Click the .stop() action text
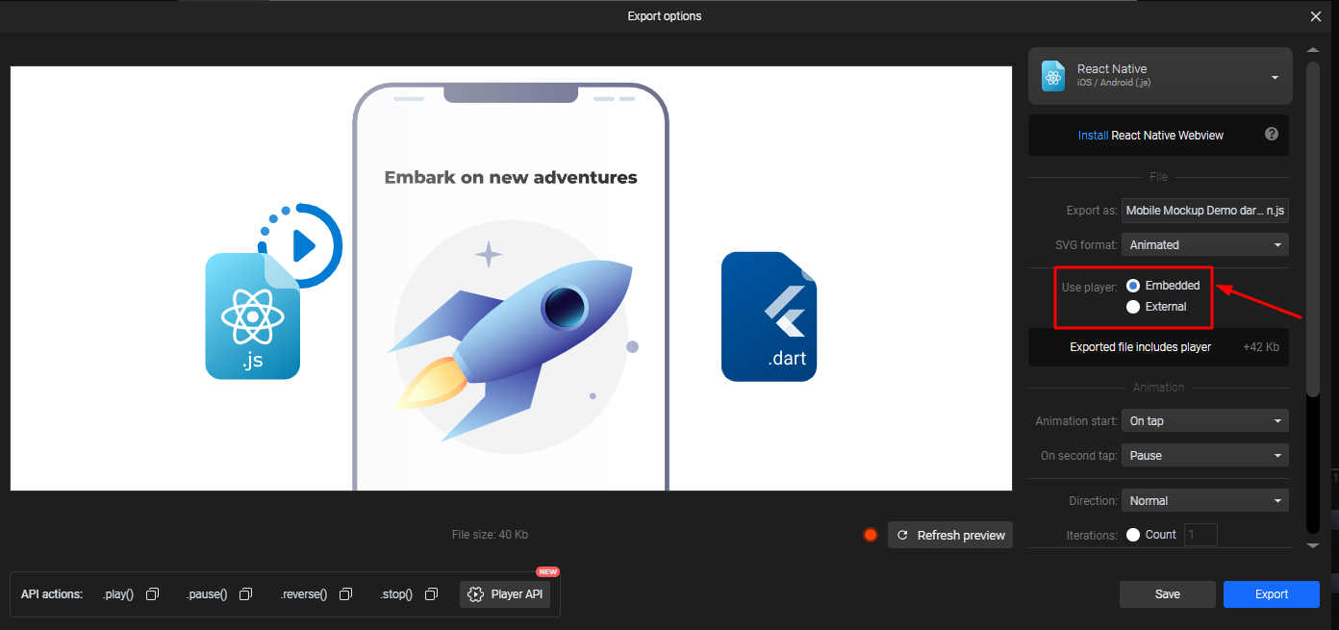Viewport: 1339px width, 630px height. [396, 594]
